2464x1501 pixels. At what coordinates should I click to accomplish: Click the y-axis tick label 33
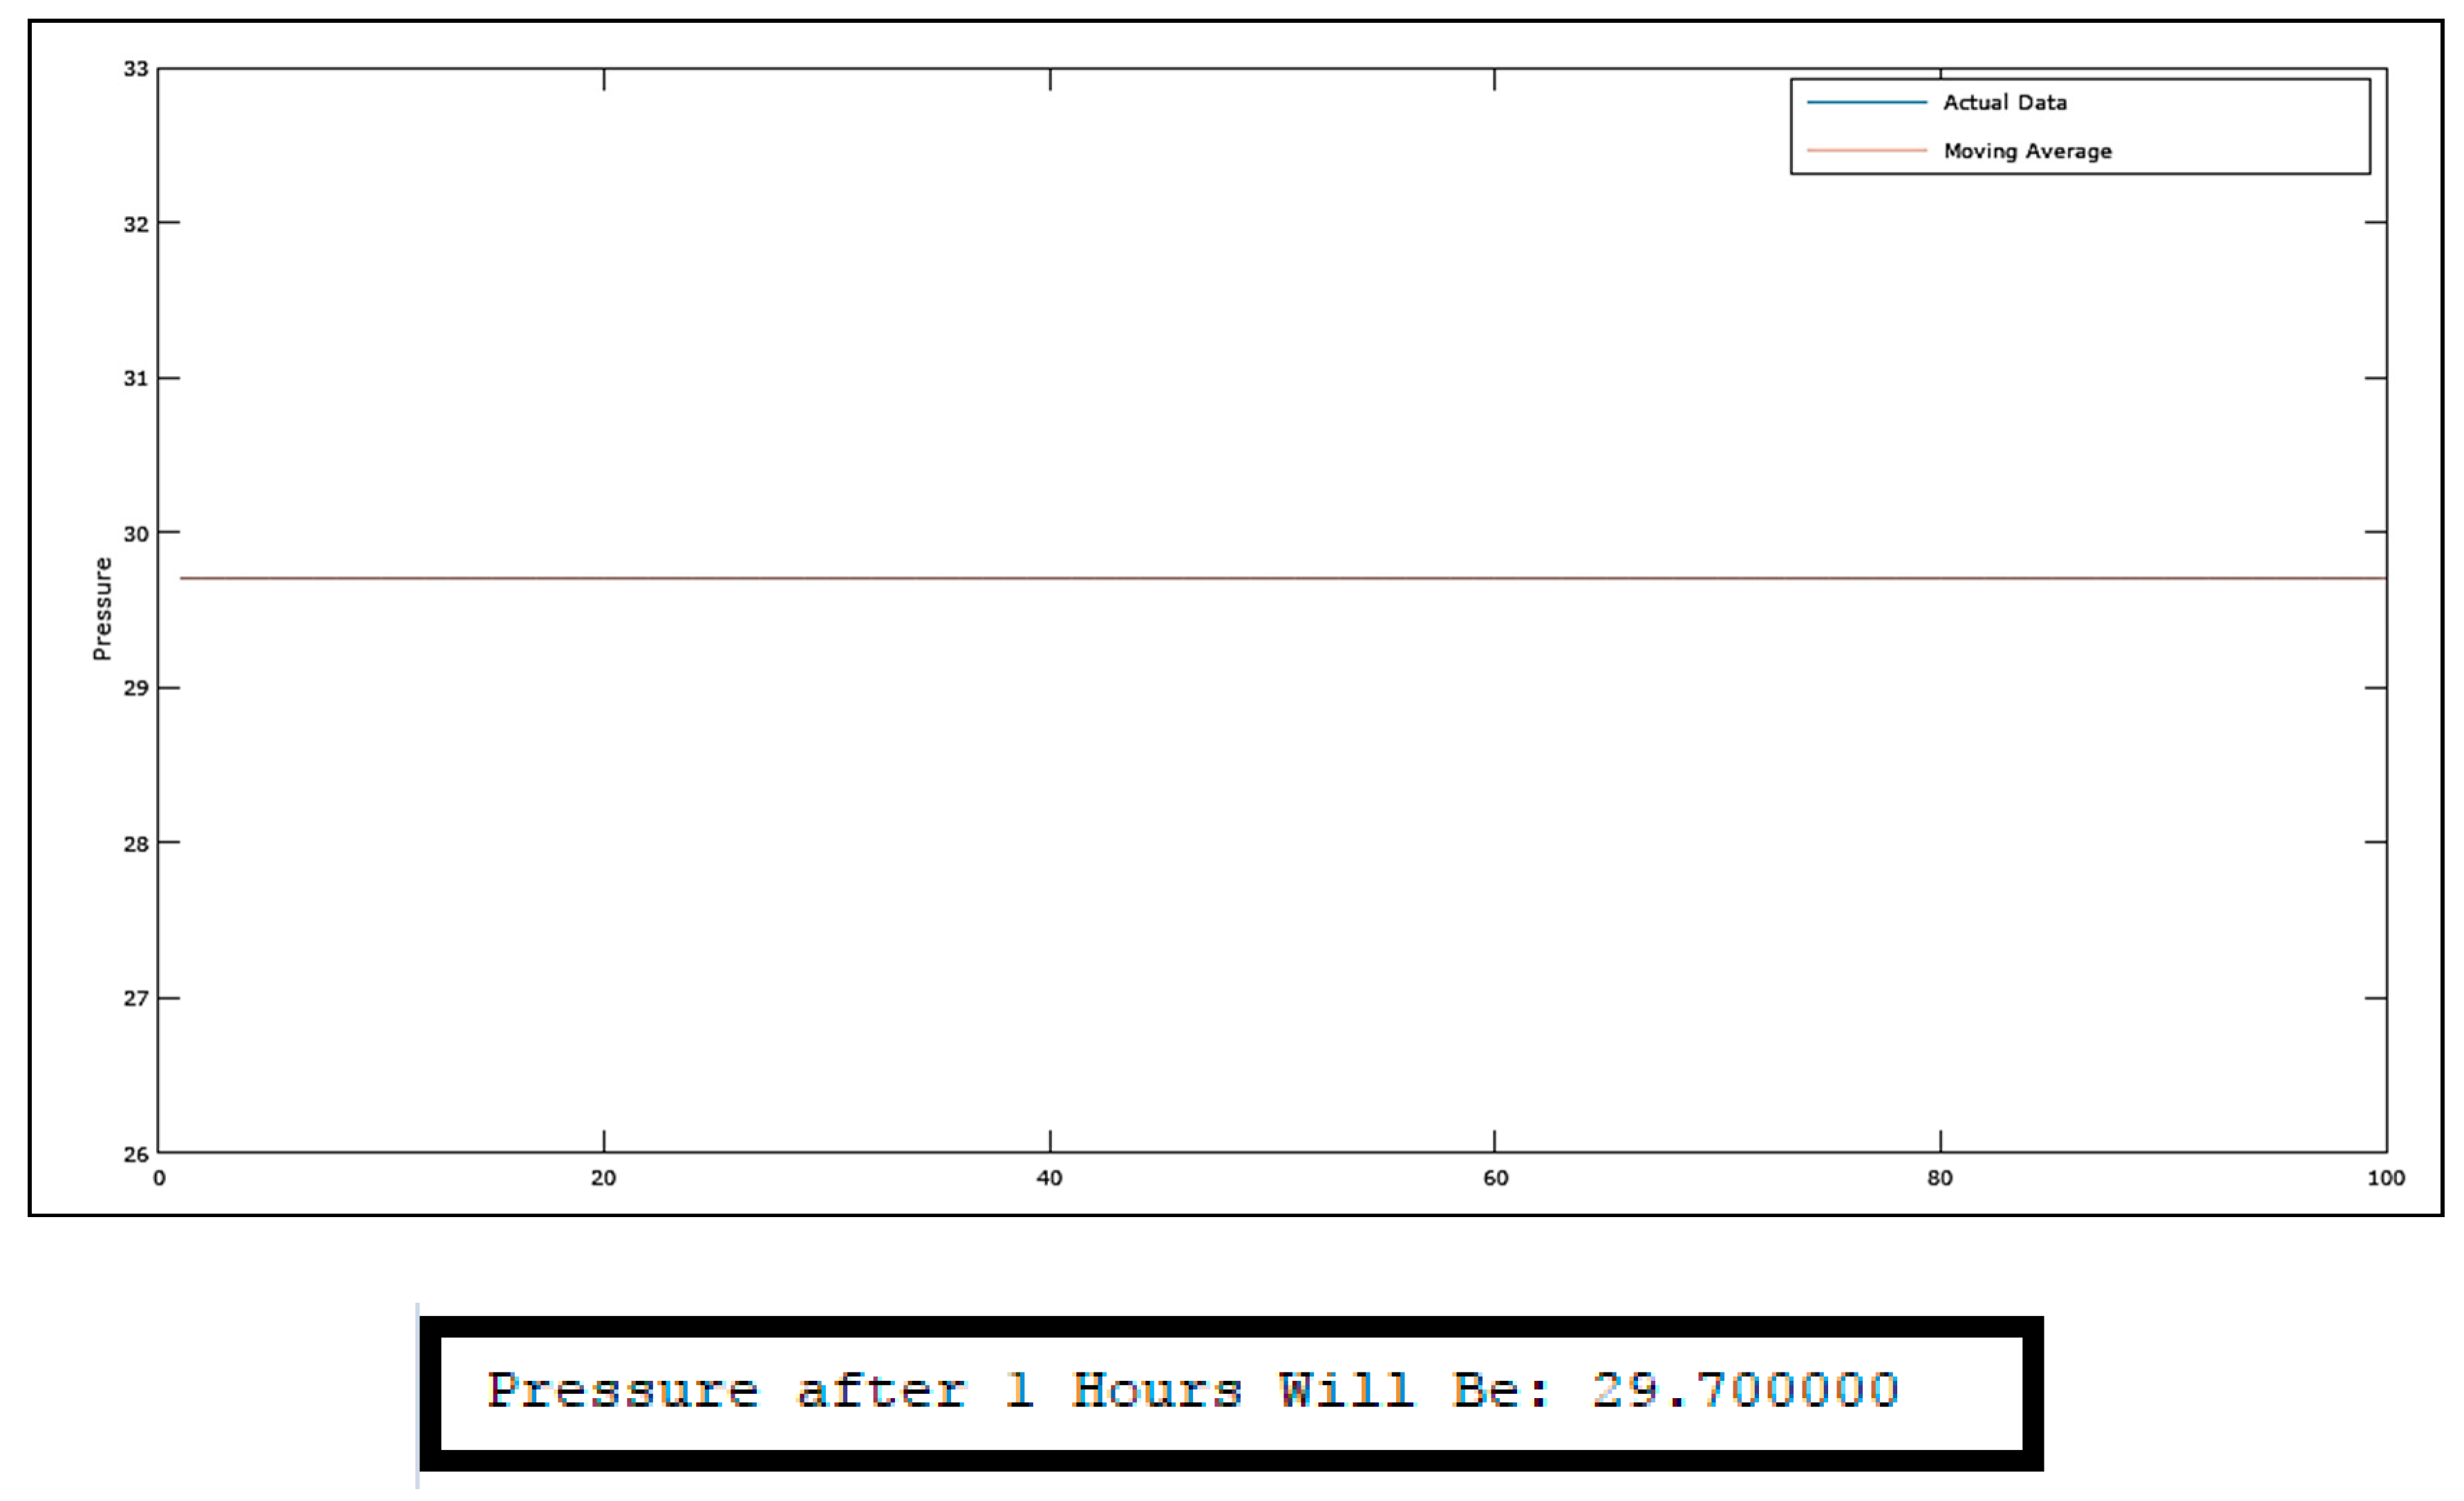136,69
